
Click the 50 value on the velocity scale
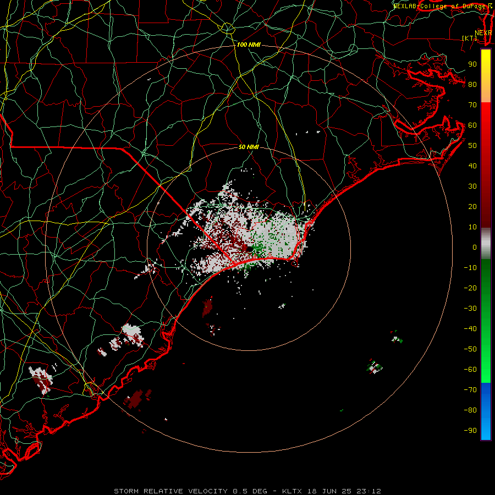[472, 146]
